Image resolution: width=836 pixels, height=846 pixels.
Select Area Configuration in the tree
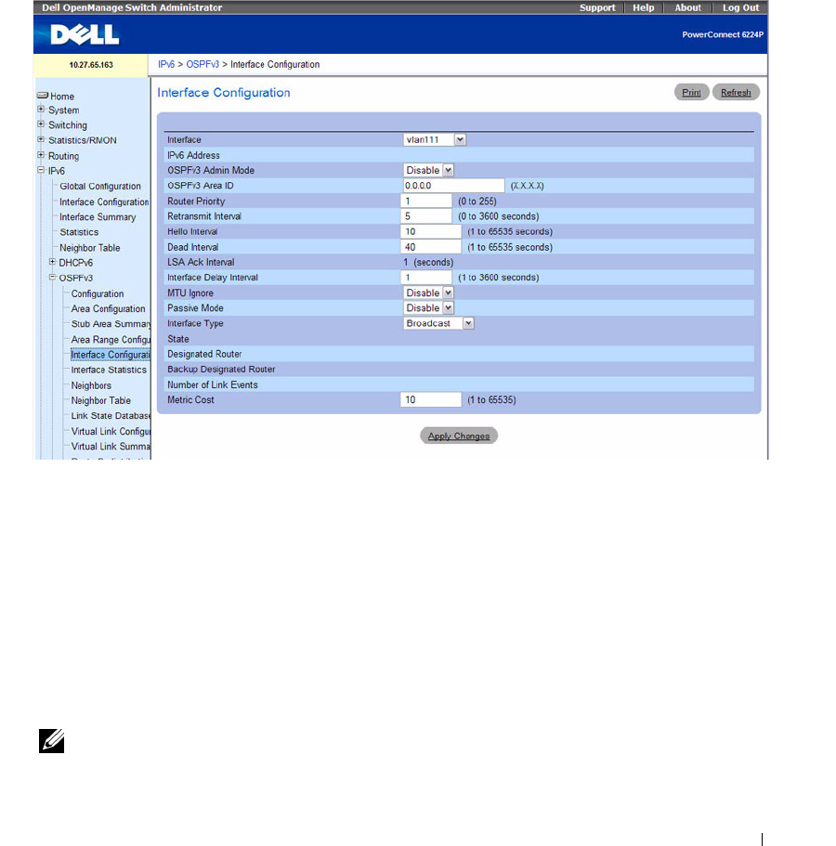(x=108, y=308)
